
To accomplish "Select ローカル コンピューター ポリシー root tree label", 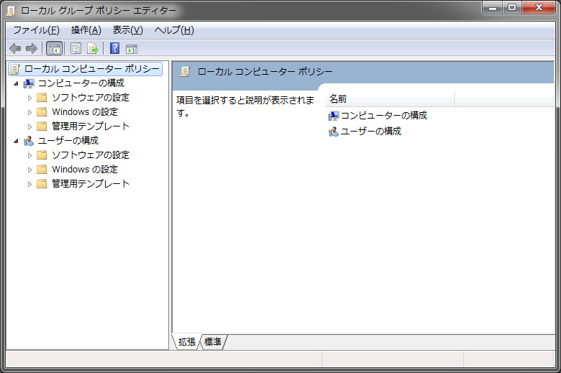I will point(91,69).
